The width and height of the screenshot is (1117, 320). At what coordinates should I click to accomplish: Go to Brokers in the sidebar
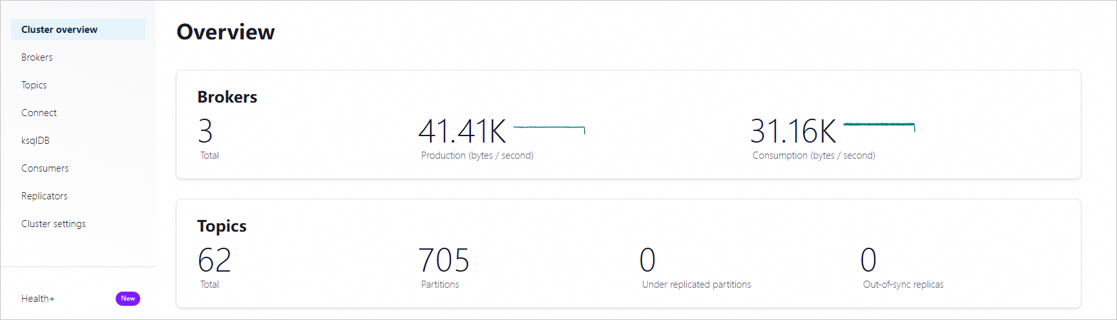point(37,57)
